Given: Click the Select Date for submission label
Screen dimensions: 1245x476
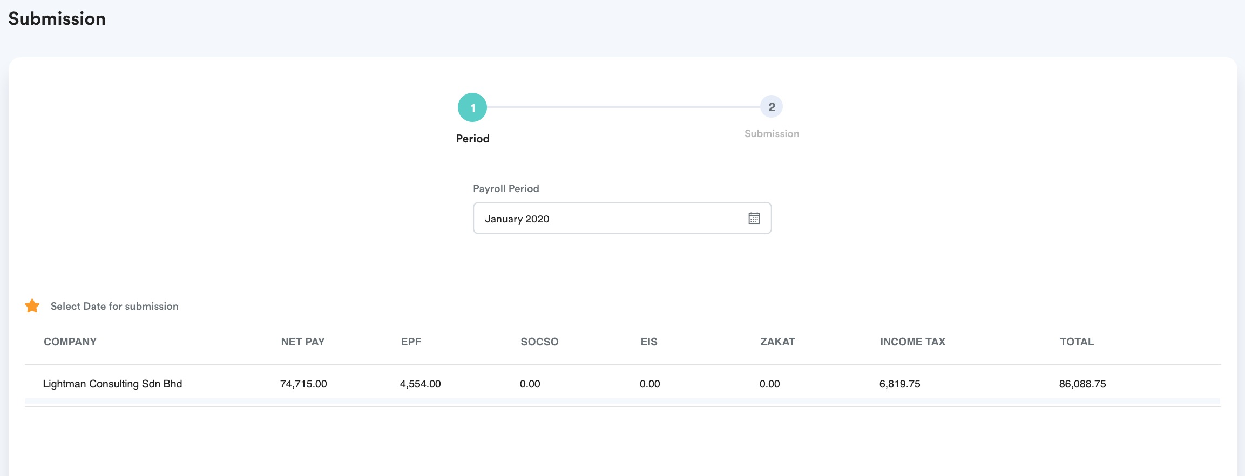Looking at the screenshot, I should click(114, 306).
